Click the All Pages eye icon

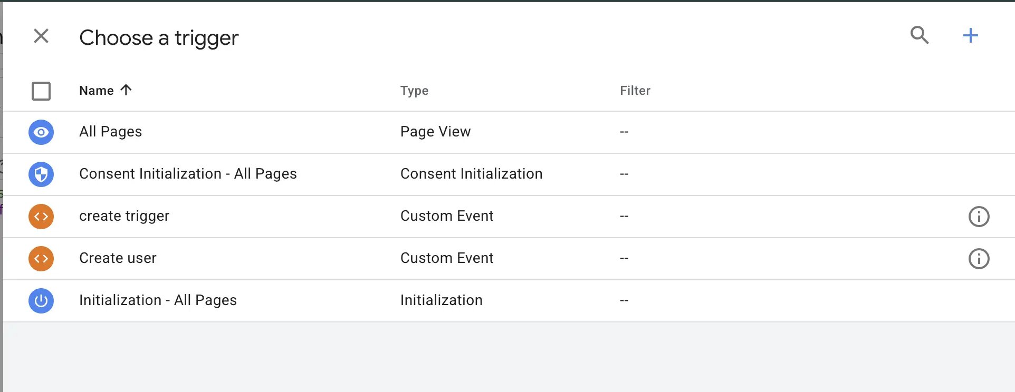(x=41, y=132)
